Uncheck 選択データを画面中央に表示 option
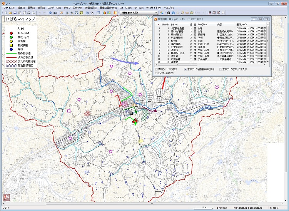The width and height of the screenshot is (289, 211). pyautogui.click(x=185, y=69)
